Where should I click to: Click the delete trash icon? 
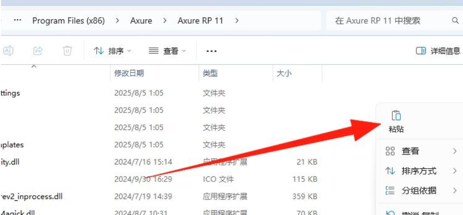67,50
